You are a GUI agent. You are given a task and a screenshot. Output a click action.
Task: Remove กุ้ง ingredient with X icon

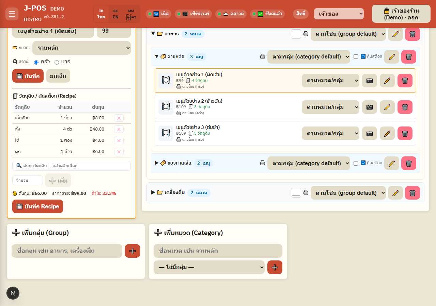pyautogui.click(x=119, y=129)
